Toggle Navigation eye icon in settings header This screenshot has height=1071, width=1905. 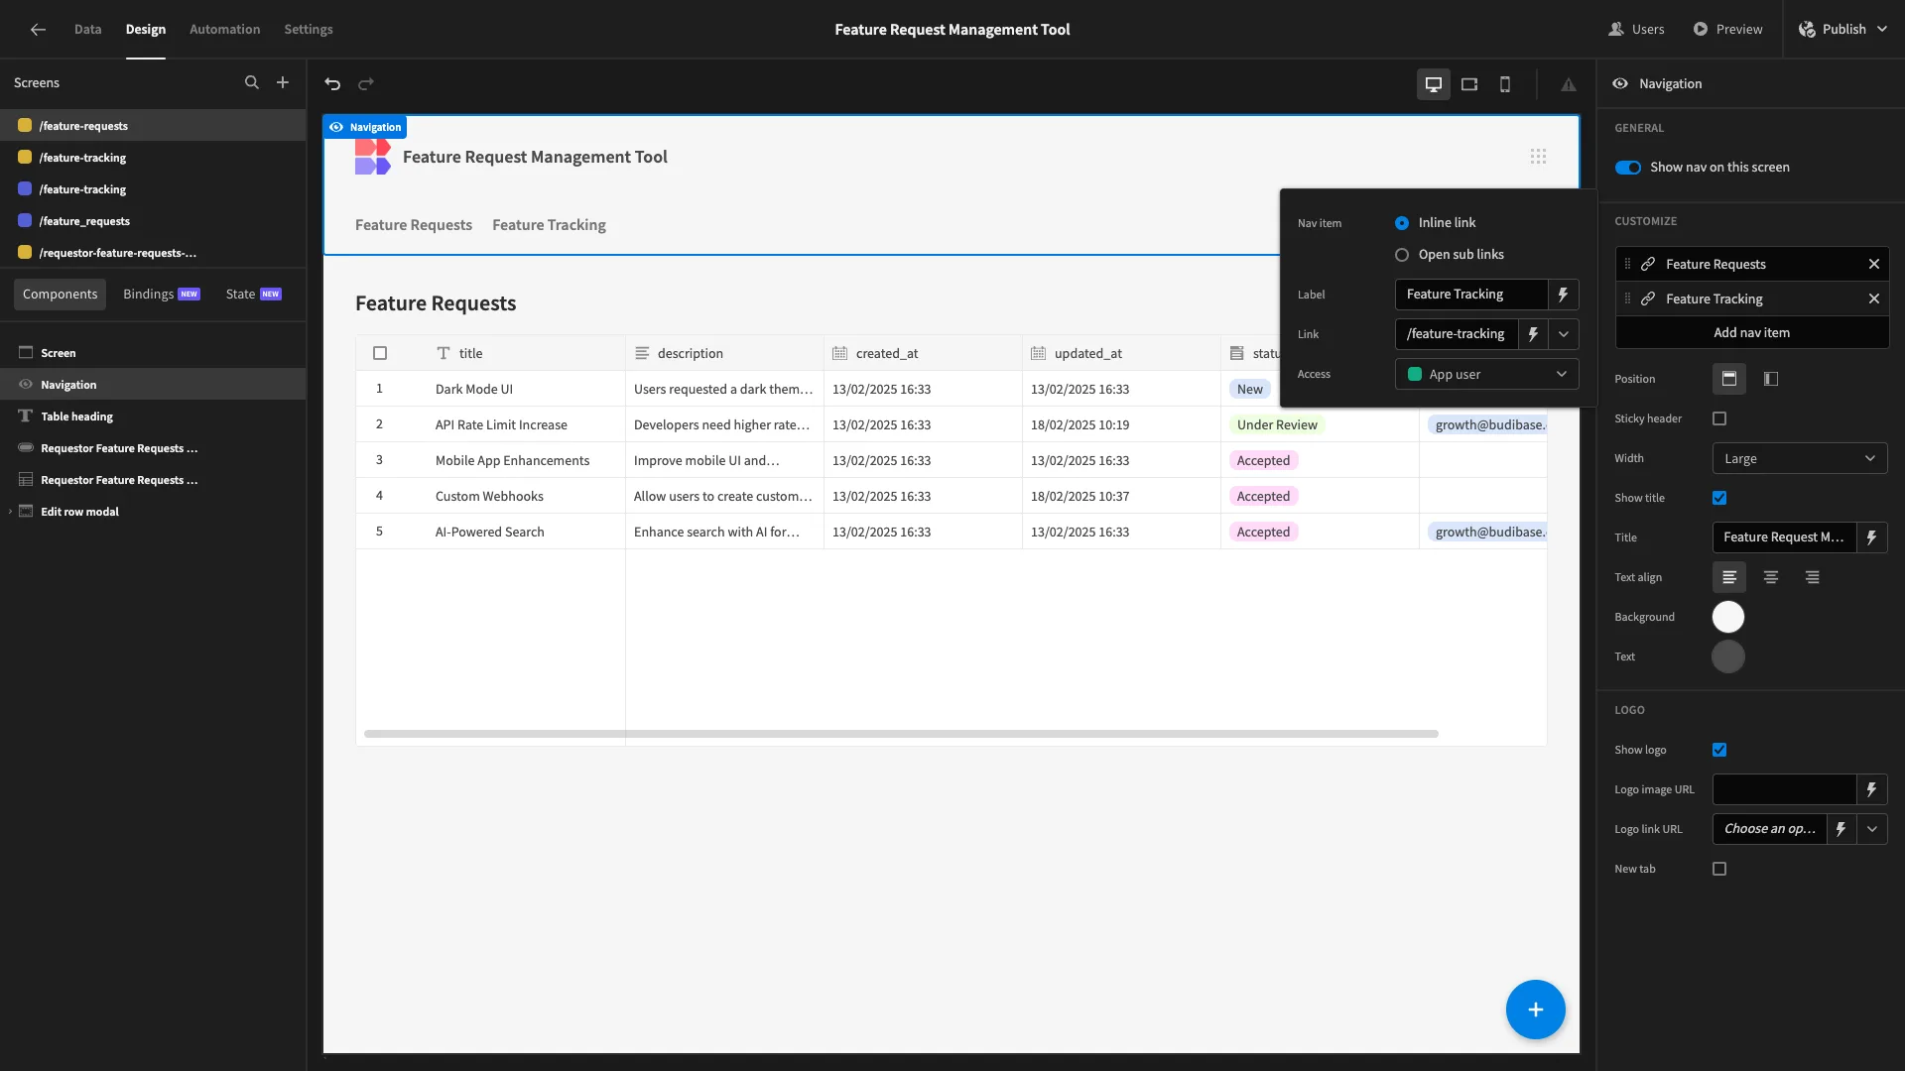coord(1620,84)
